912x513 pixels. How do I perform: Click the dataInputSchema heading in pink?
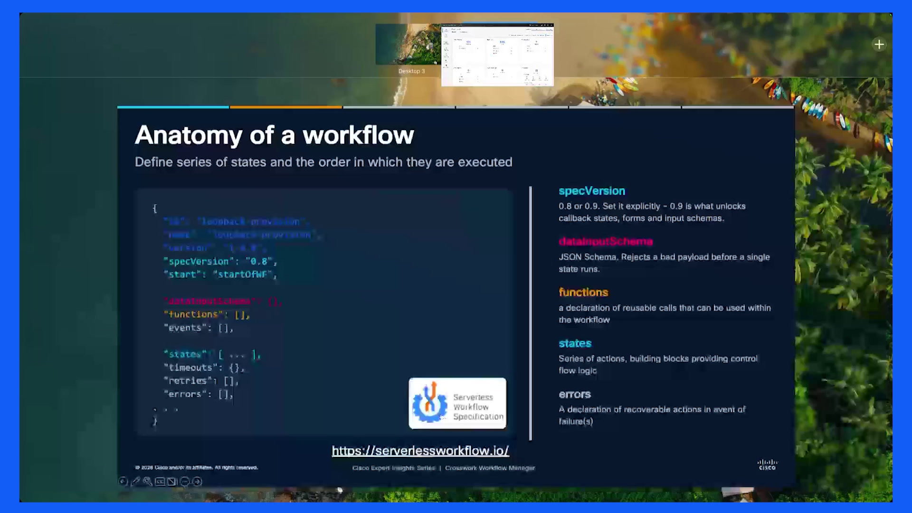tap(606, 241)
